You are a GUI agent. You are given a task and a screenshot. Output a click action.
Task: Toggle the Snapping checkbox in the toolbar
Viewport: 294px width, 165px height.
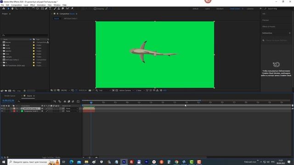pyautogui.click(x=95, y=9)
